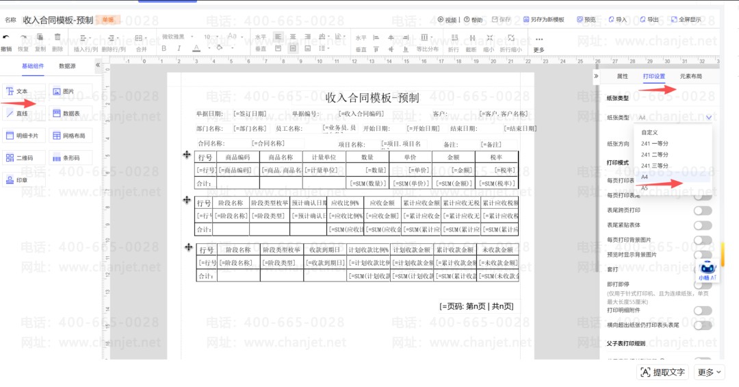This screenshot has height=387, width=739.
Task: Click horizontal align-left text icon
Action: (x=278, y=37)
